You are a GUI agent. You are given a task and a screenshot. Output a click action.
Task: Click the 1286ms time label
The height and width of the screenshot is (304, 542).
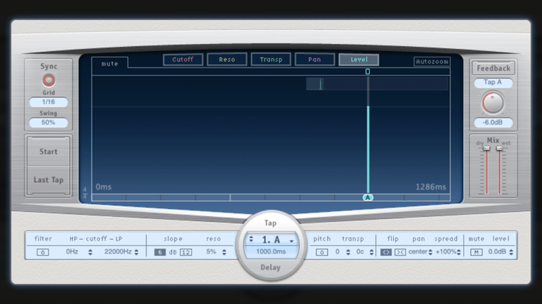[x=431, y=187]
